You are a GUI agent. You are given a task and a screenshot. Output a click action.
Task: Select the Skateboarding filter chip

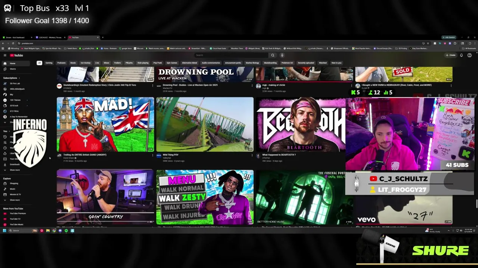click(270, 63)
